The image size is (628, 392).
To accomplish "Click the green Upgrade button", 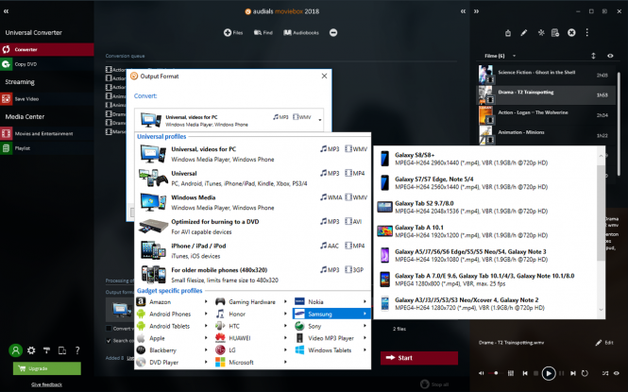I will tap(47, 368).
